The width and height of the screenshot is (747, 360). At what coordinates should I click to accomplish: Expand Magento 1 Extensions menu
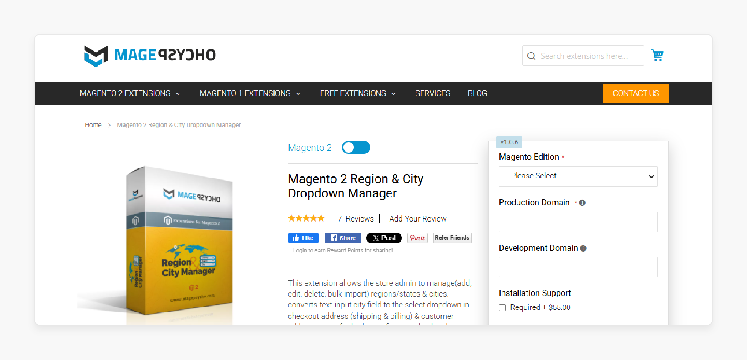click(250, 93)
